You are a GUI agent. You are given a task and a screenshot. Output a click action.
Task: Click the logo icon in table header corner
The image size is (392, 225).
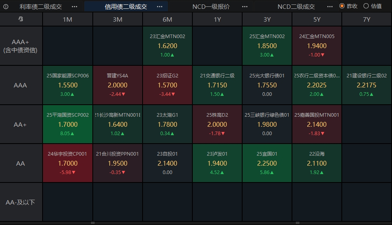[21, 19]
